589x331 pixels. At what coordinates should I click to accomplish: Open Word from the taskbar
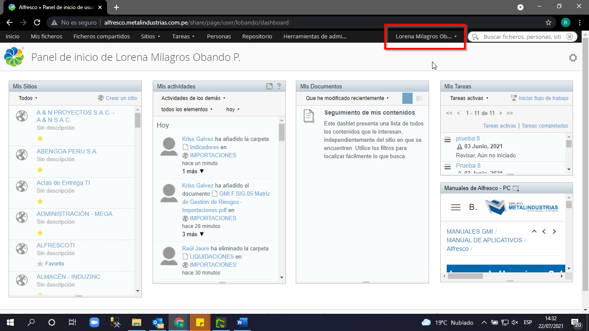coord(242,322)
